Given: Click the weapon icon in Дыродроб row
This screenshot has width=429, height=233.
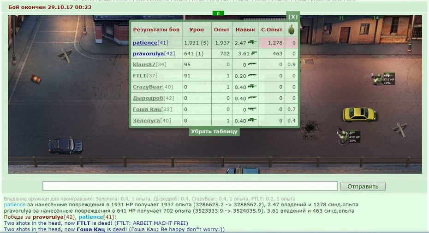Looking at the screenshot, I should (x=252, y=98).
